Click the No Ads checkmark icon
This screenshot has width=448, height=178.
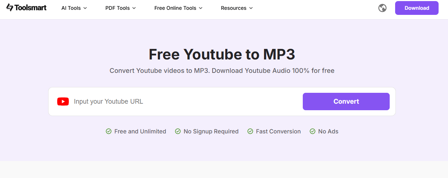coord(313,131)
